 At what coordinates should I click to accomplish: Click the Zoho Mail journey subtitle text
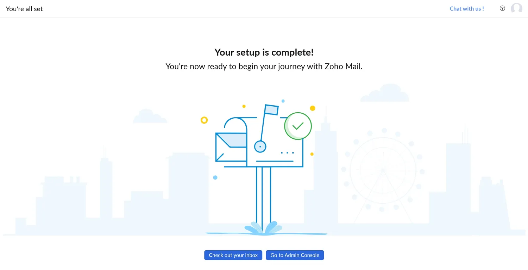[x=264, y=66]
